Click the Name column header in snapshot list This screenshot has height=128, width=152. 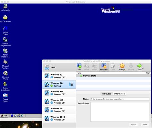click(x=79, y=73)
